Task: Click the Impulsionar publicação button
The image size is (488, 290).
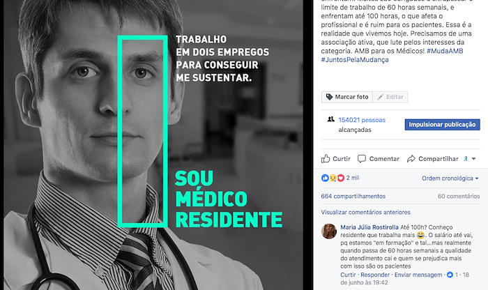Action: (442, 125)
